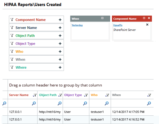
Task: Add a Who filter using plus icon
Action: point(60,52)
